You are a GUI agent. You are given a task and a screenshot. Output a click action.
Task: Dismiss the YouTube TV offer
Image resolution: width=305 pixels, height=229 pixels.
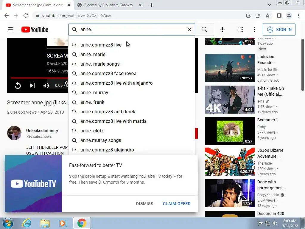click(144, 204)
